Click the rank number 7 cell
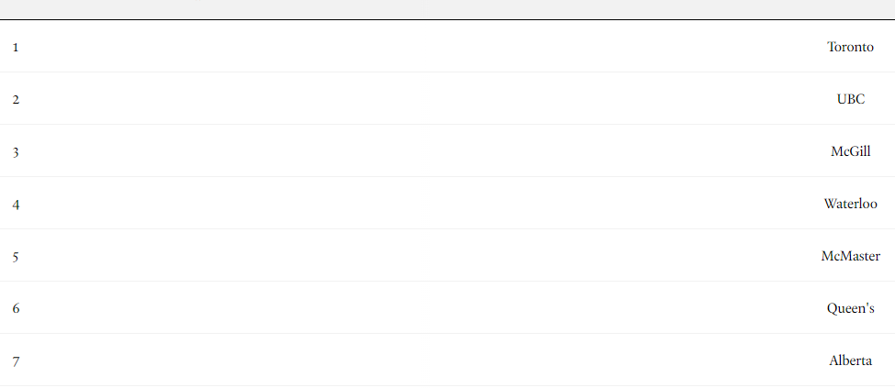895x388 pixels. (16, 361)
